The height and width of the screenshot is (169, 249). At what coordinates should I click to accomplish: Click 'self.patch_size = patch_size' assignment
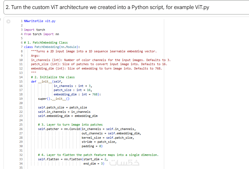click(x=62, y=107)
